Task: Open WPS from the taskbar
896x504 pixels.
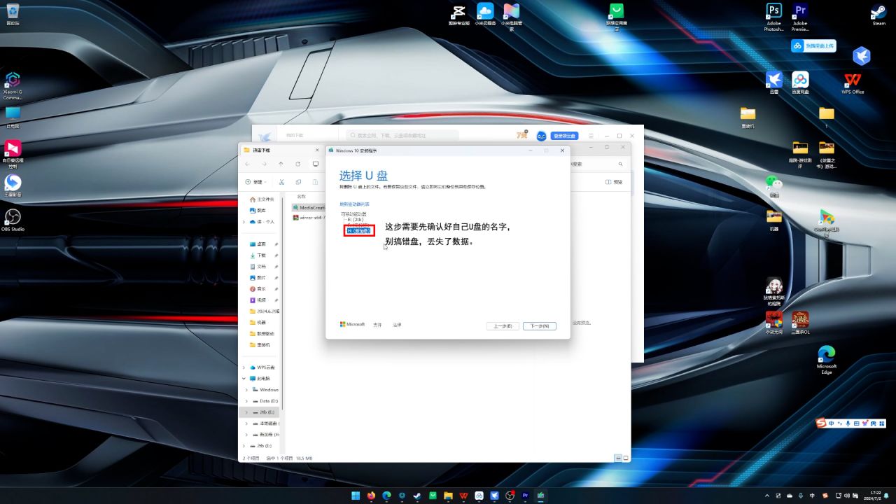Action: [463, 496]
